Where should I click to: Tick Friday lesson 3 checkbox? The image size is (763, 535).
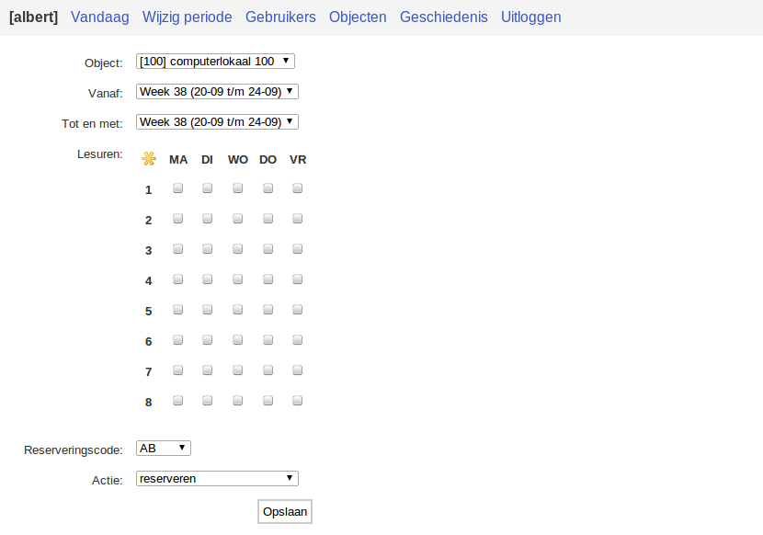tap(298, 249)
